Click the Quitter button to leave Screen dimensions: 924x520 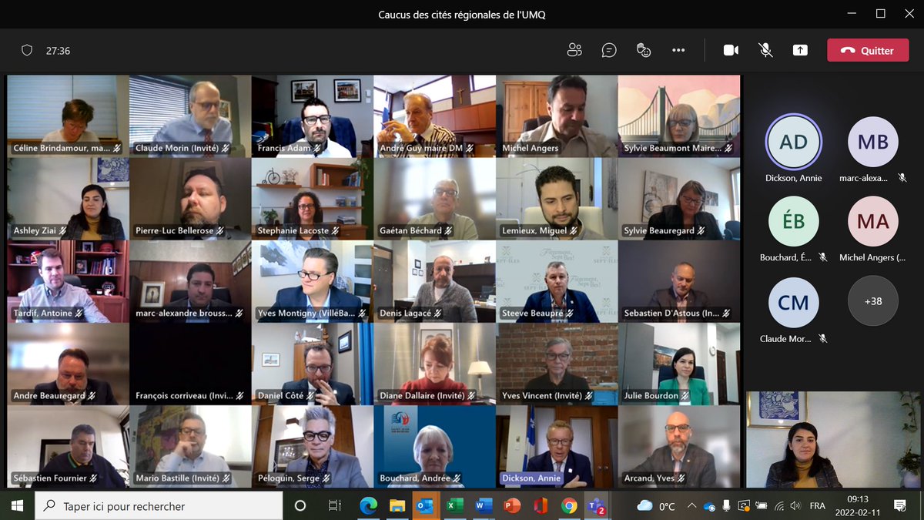[868, 50]
